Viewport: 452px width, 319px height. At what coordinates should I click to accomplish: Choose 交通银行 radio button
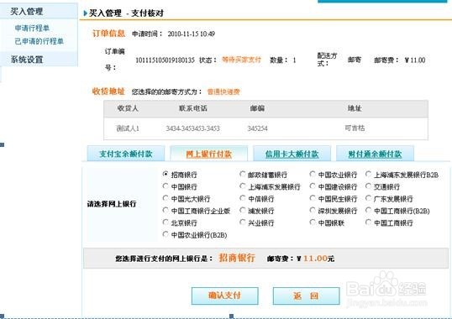(x=368, y=186)
